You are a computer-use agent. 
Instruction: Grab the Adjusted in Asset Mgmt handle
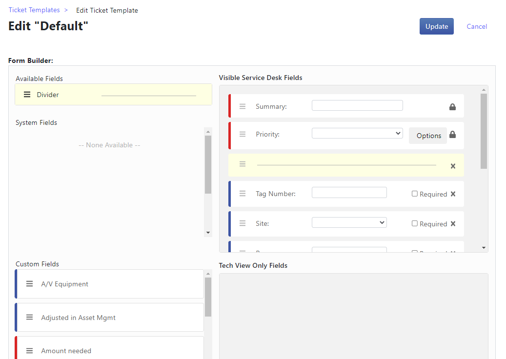29,318
